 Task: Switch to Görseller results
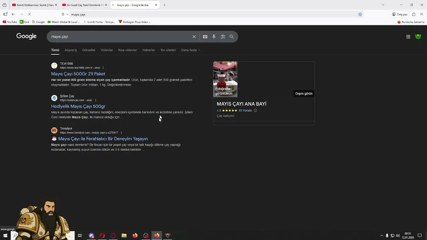[x=89, y=50]
